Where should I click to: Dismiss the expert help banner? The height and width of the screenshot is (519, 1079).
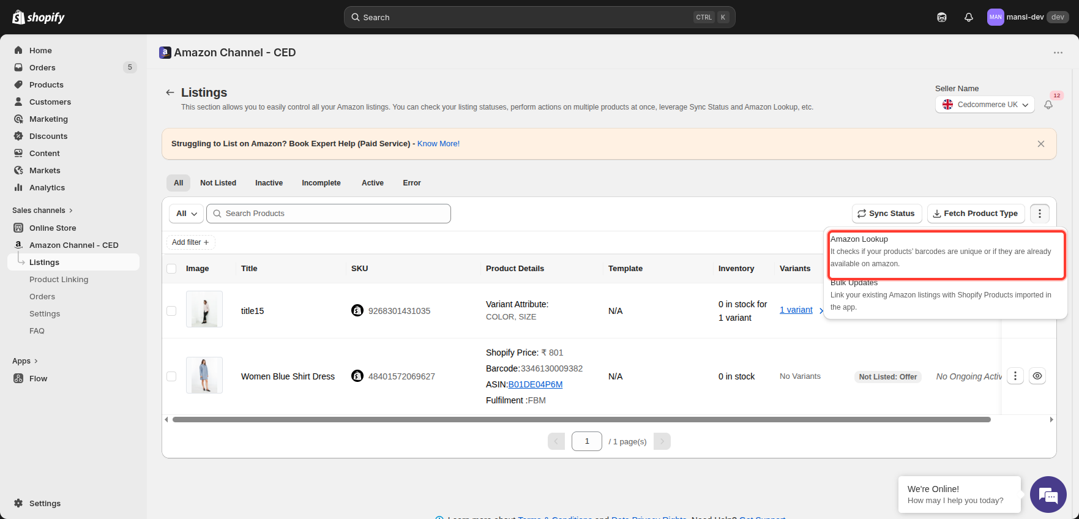pos(1041,144)
